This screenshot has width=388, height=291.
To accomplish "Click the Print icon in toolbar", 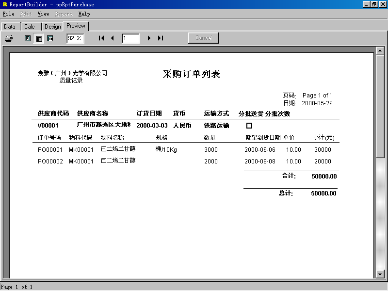I will (x=9, y=38).
